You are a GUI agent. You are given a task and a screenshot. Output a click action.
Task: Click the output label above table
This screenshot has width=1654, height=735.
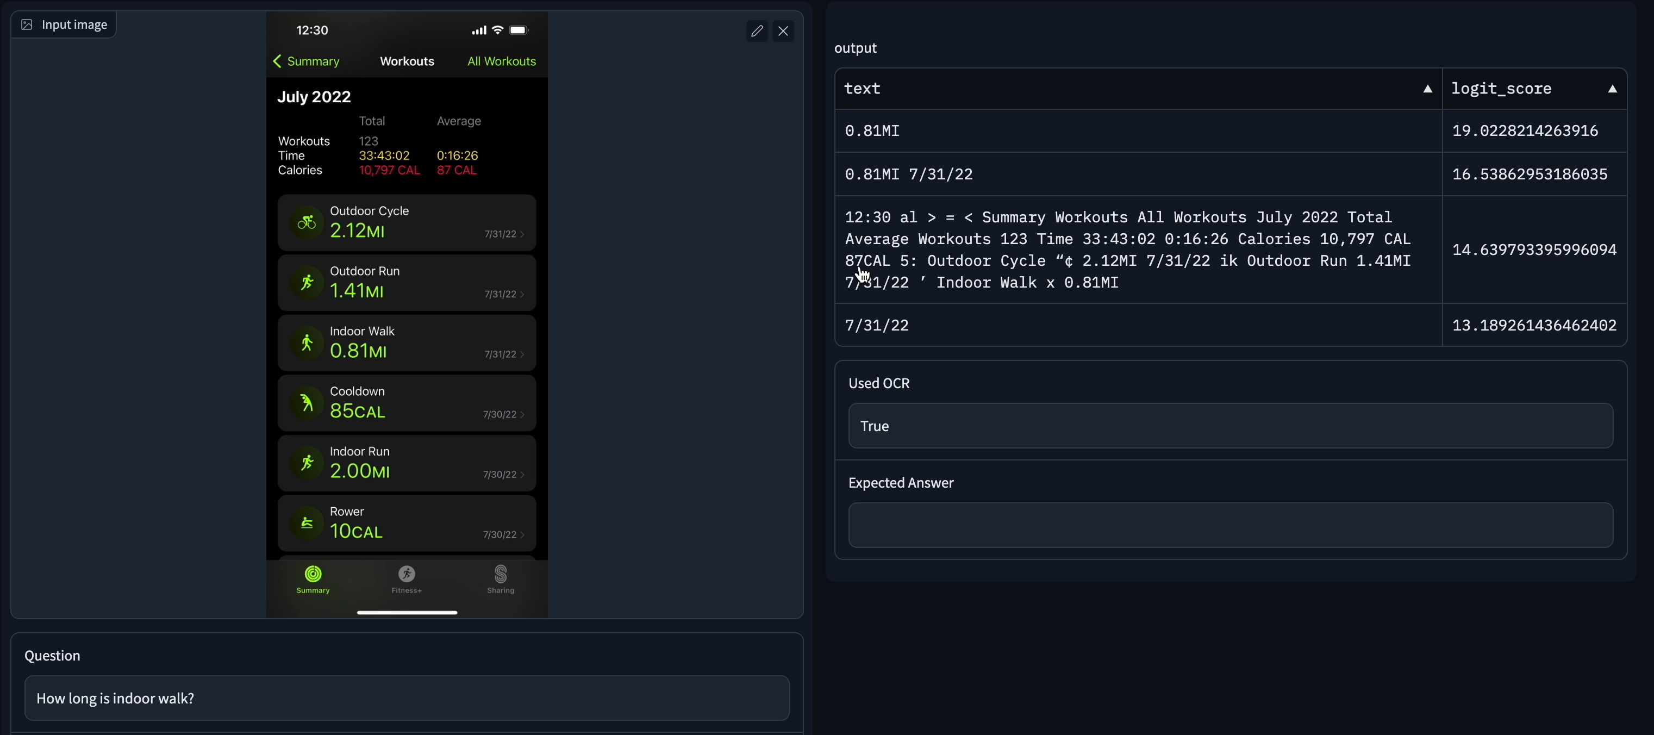[855, 48]
